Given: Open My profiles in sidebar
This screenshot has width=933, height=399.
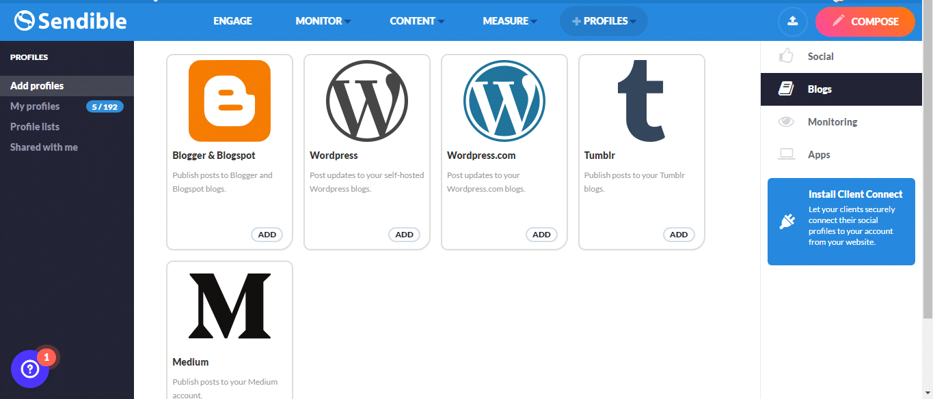Looking at the screenshot, I should click(x=35, y=106).
